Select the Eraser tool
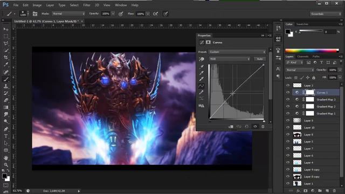The height and width of the screenshot is (194, 345). tap(6, 100)
